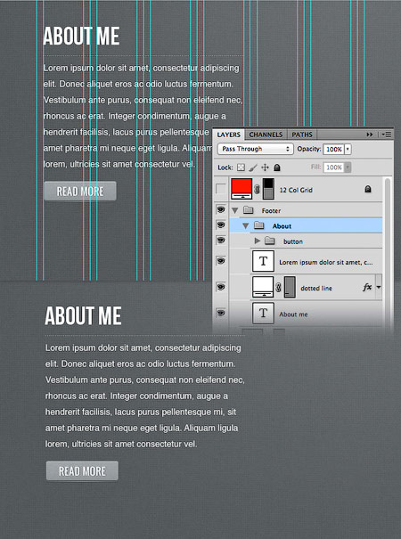This screenshot has width=401, height=539.
Task: Click the Fill 100% input field
Action: click(333, 167)
